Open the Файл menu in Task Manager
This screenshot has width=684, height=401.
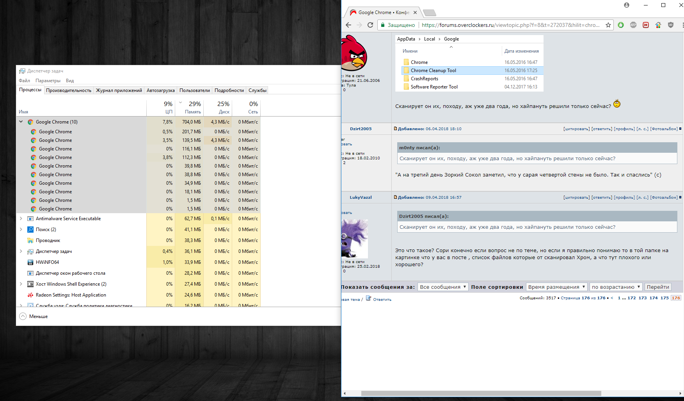[x=25, y=81]
